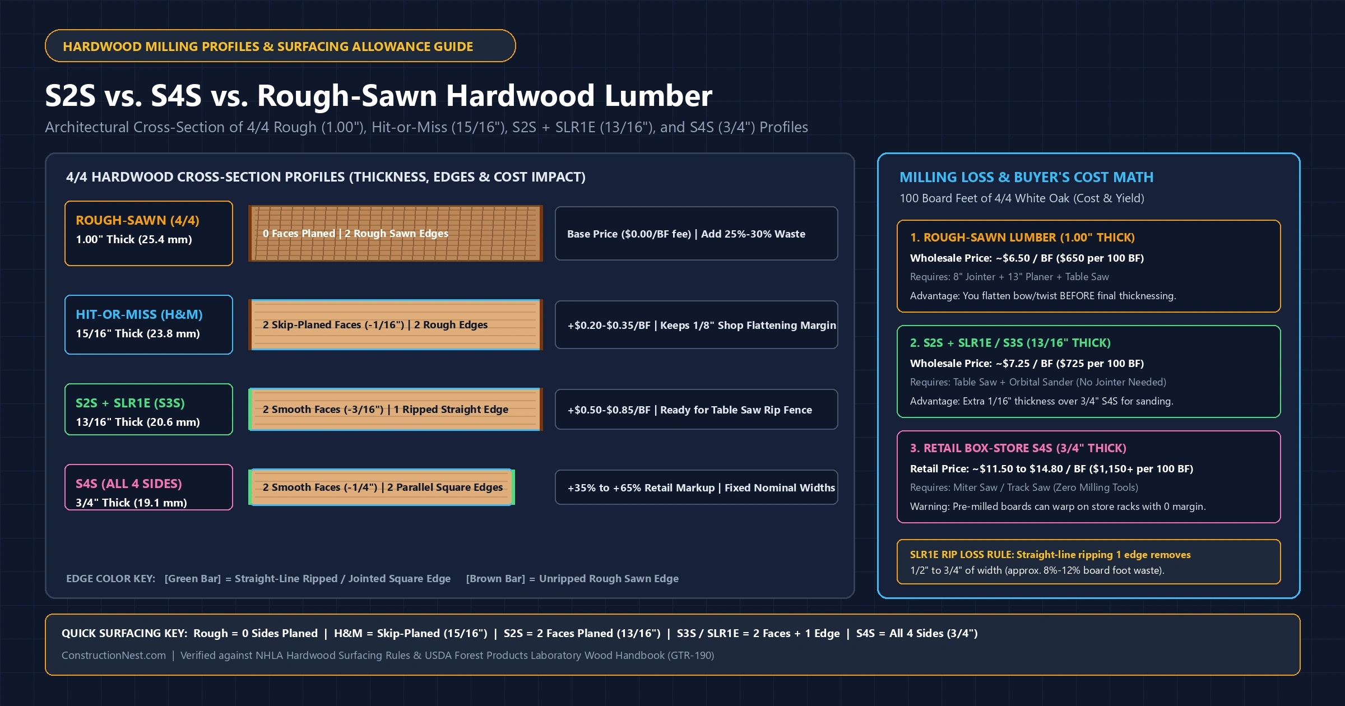
Task: Select the 'S2S + SLR1E (S3S)' label box
Action: click(x=149, y=409)
